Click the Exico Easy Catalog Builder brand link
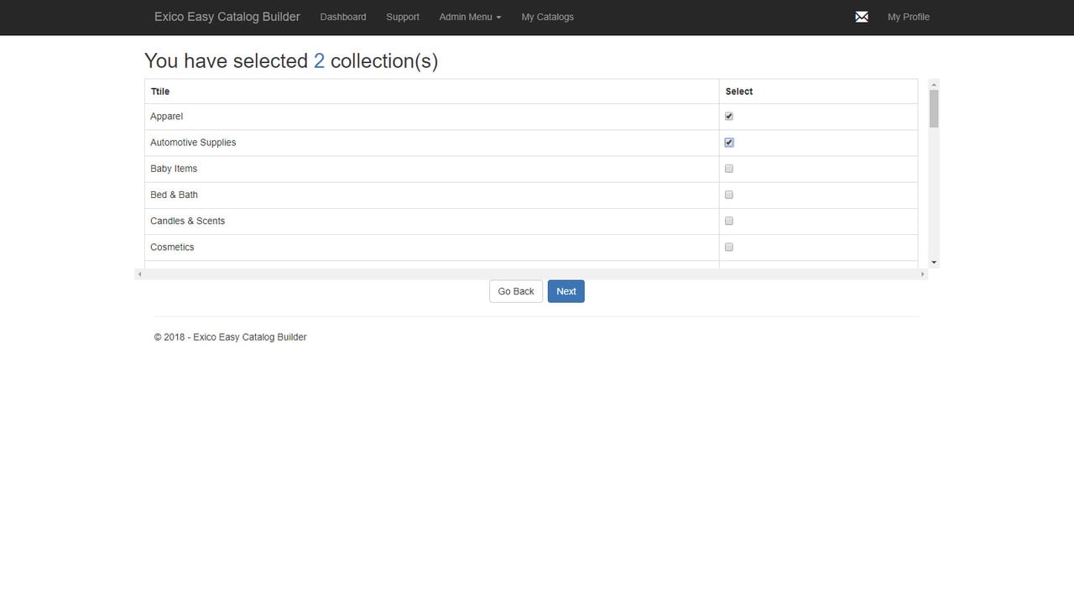Screen dimensions: 1074x604 click(227, 17)
